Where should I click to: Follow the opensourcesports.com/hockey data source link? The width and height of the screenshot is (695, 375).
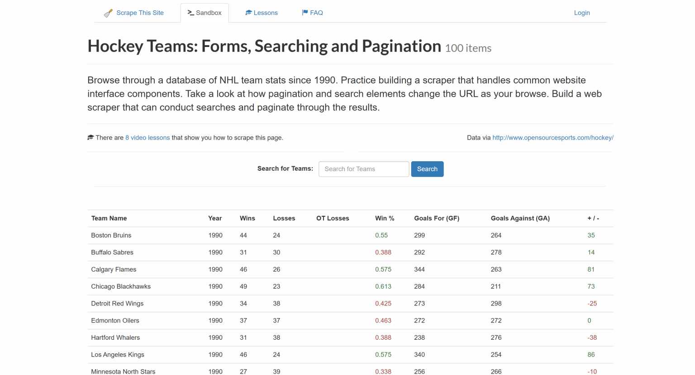click(552, 137)
